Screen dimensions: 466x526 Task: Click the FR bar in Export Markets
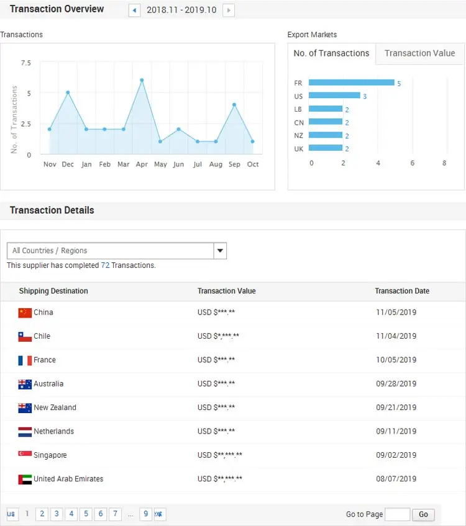[x=351, y=82]
